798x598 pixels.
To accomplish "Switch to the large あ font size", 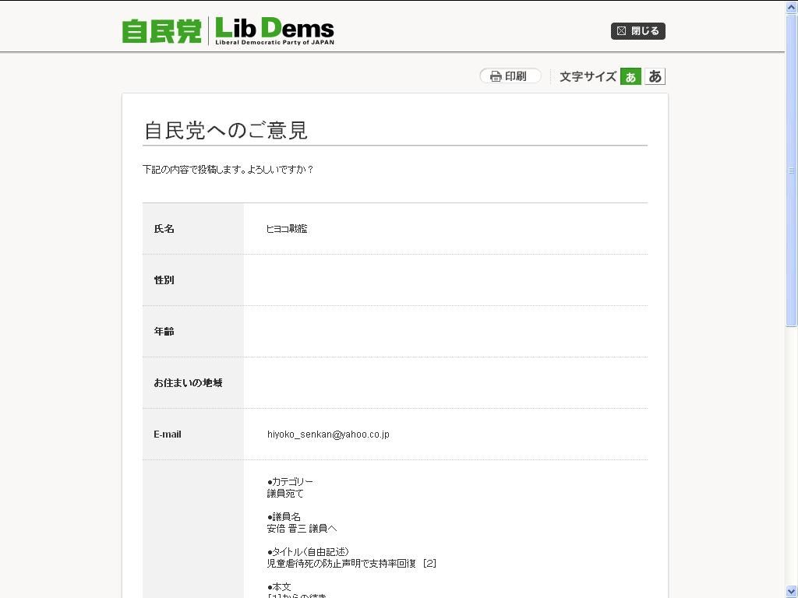I will click(655, 76).
